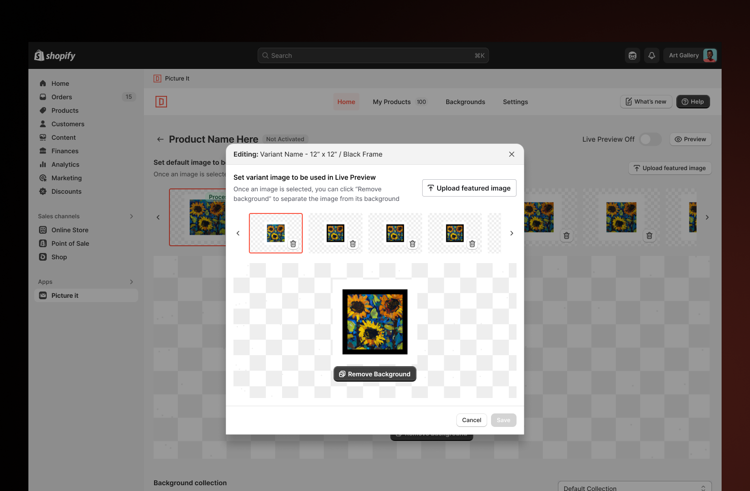The width and height of the screenshot is (750, 491).
Task: Switch to Settings tab
Action: (516, 102)
